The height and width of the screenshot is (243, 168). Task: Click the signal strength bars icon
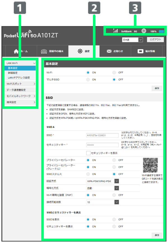point(115,31)
